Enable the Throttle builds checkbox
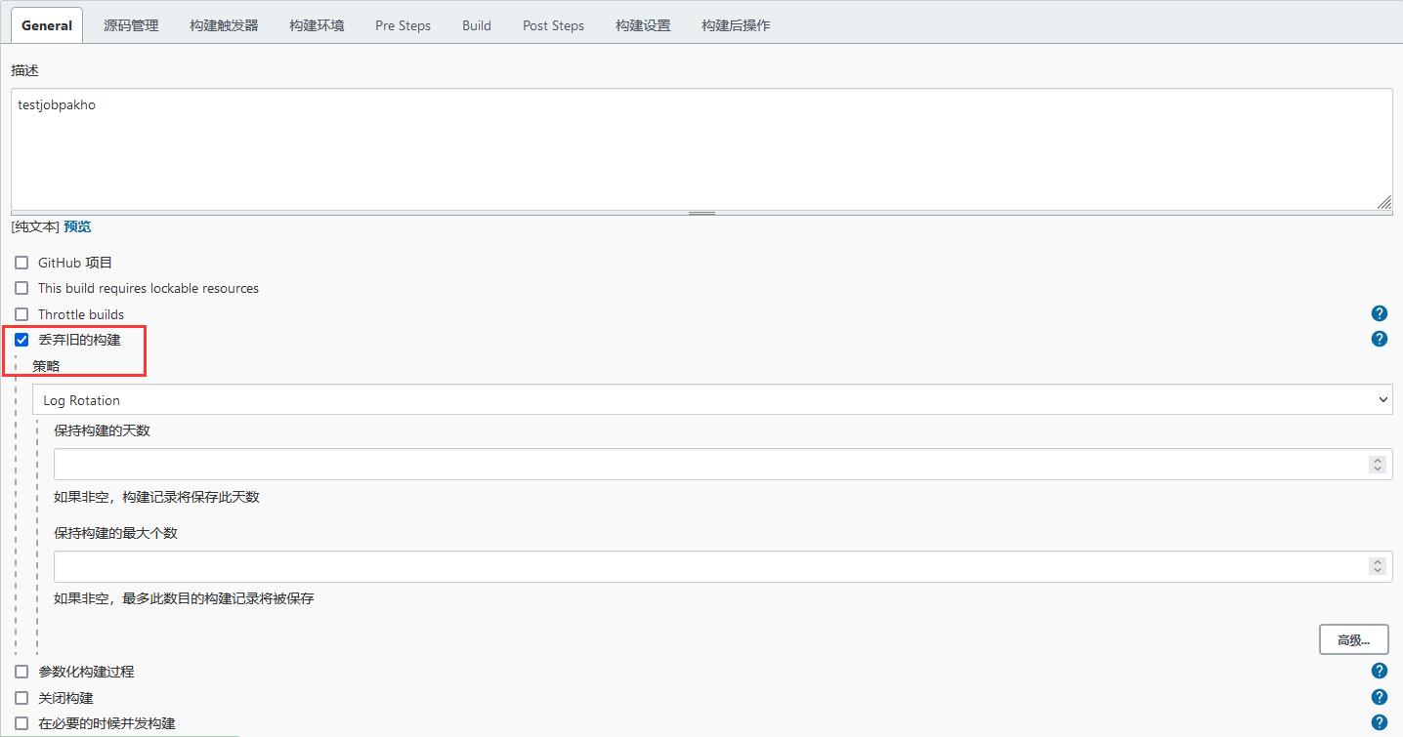This screenshot has height=737, width=1403. tap(21, 314)
